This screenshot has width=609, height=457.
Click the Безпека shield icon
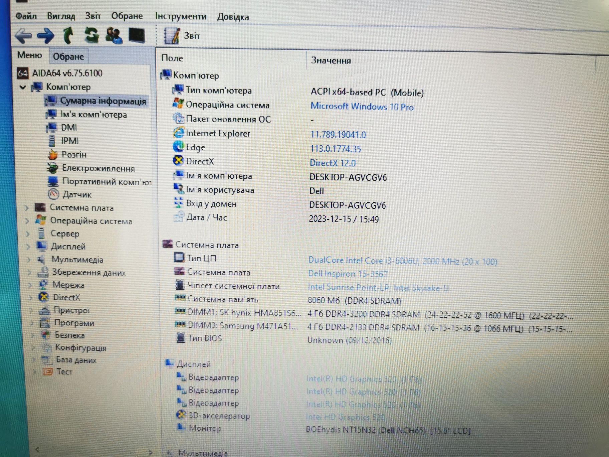point(46,335)
